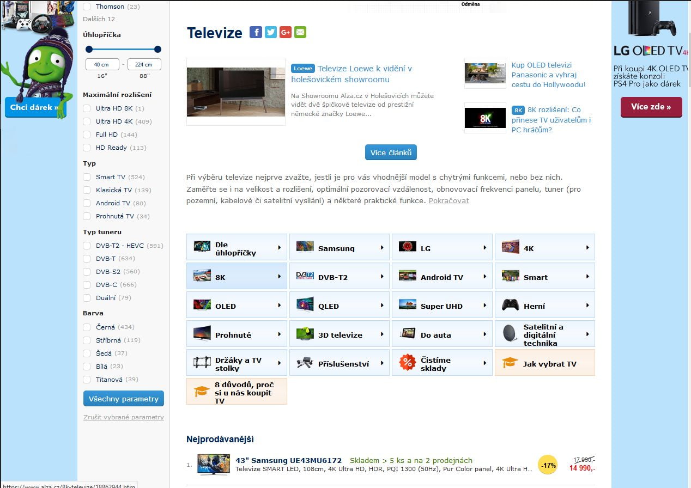Send page by email icon
Viewport: 691px width, 488px height.
click(300, 32)
